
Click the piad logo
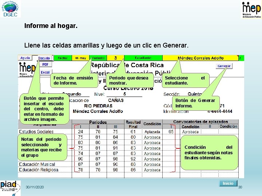pos(10,188)
